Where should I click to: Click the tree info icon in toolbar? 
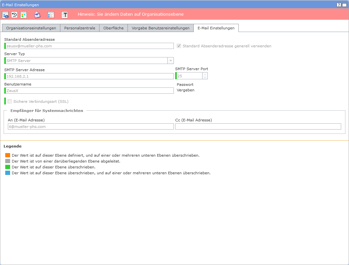pos(5,15)
